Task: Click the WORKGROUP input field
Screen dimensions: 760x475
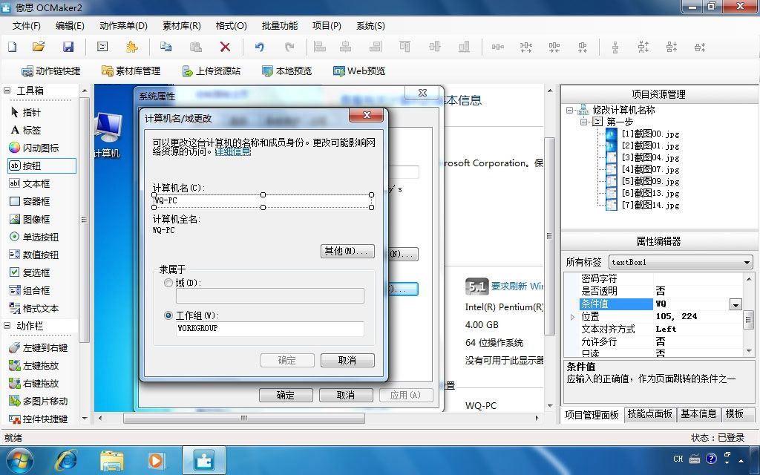Action: click(270, 328)
